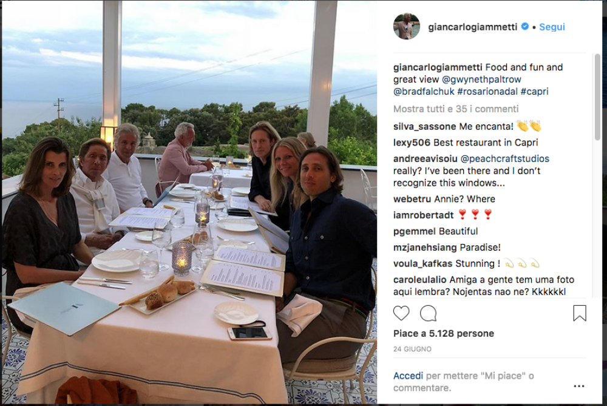607x406 pixels.
Task: Open the giancarlogiammetti profile avatar
Action: point(407,26)
